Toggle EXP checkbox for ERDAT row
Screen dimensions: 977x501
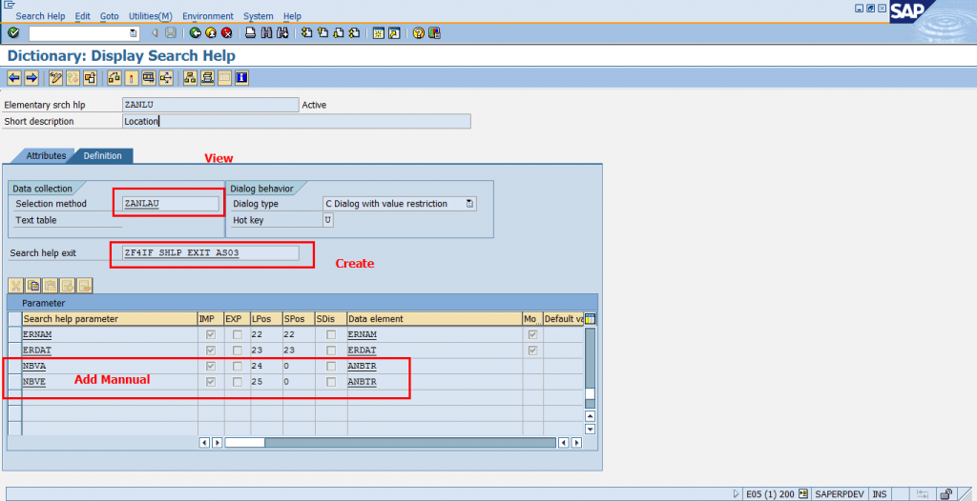coord(238,351)
